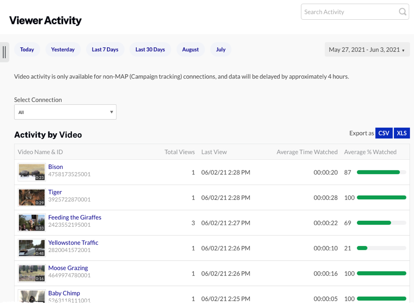Select the Today date filter

27,49
